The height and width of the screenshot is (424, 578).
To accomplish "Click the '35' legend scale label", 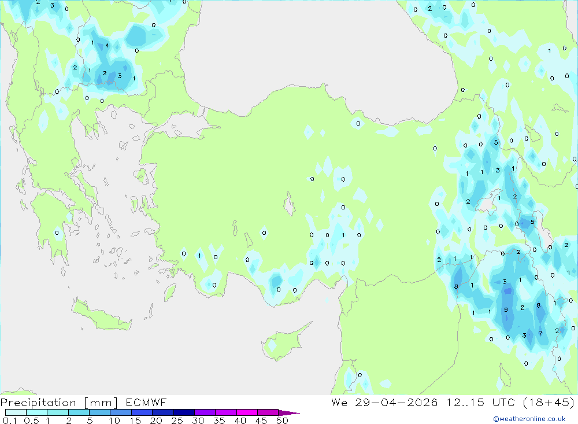I will click(x=219, y=421).
